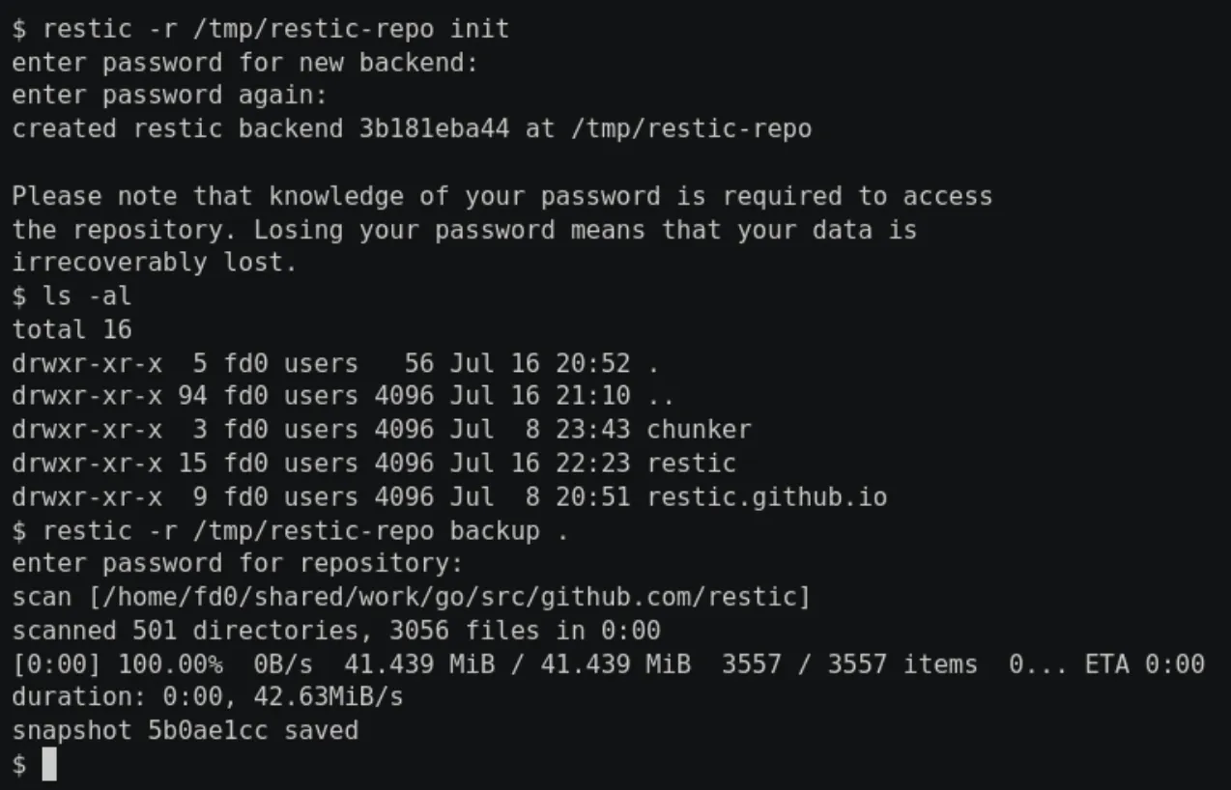Click the scan path /home/fd0/shared/work/go/src/github.com/restic

click(x=449, y=597)
